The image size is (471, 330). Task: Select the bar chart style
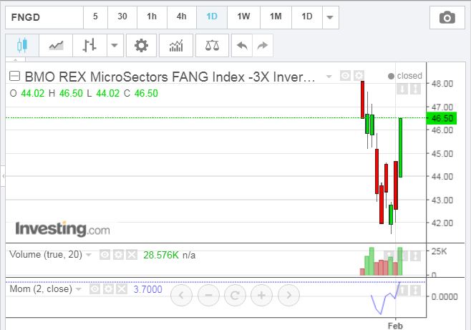[x=89, y=45]
